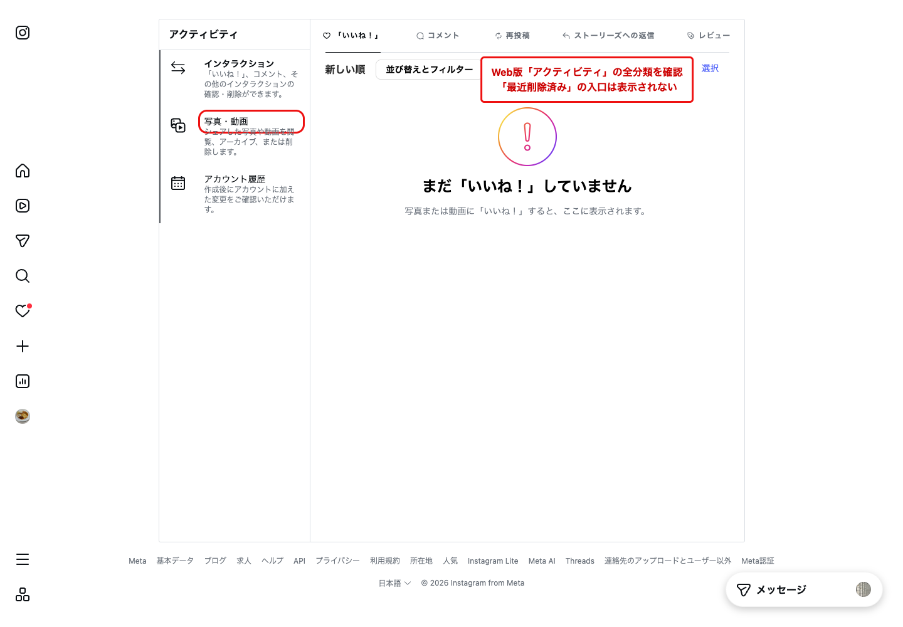Open direct messages paper-plane sidebar icon
Viewport: 903px width, 627px height.
click(x=23, y=241)
